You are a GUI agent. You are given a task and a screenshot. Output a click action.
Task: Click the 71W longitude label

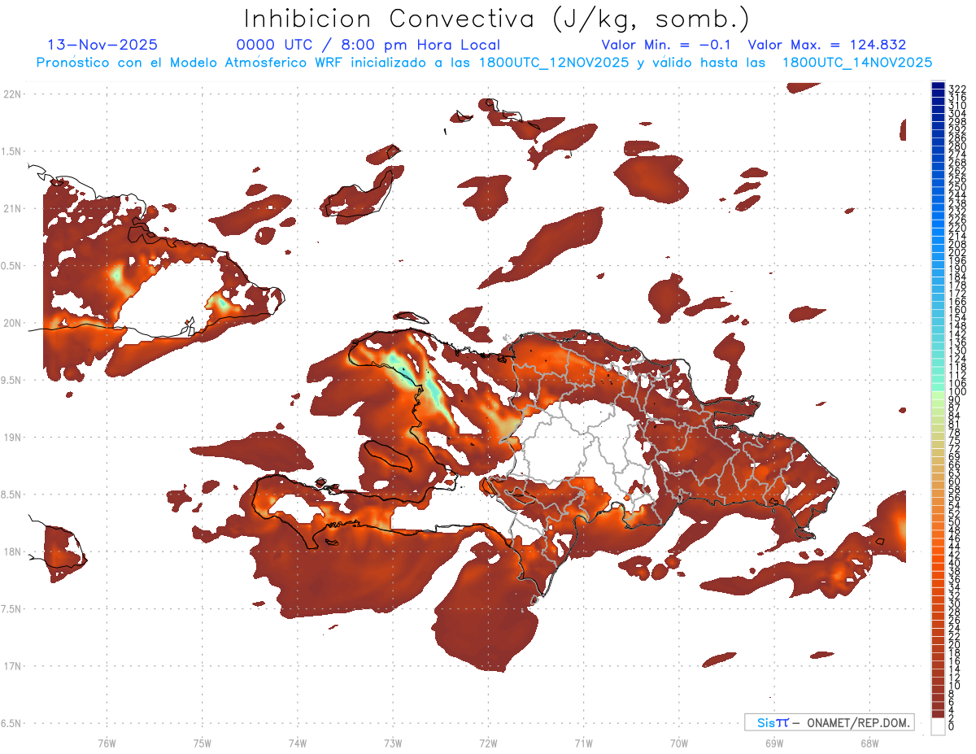point(583,743)
